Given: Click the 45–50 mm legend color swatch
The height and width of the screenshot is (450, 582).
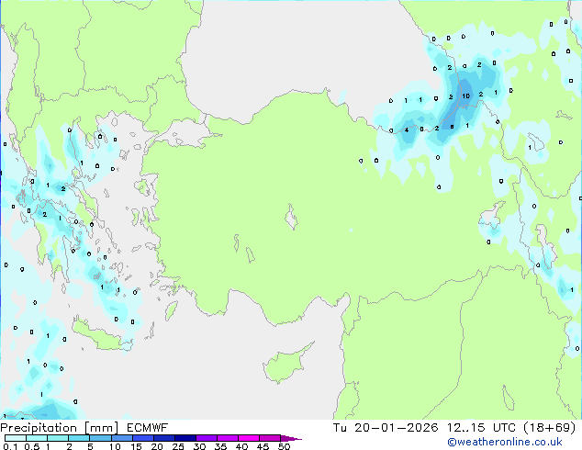Looking at the screenshot, I should 270,438.
